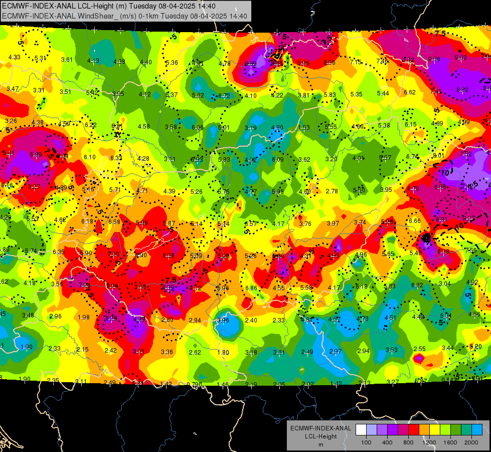This screenshot has height=452, width=491.
Task: Click the wind shear value '5.71'
Action: point(115,190)
